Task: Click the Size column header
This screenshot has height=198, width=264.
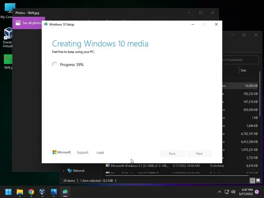Action: [243, 70]
